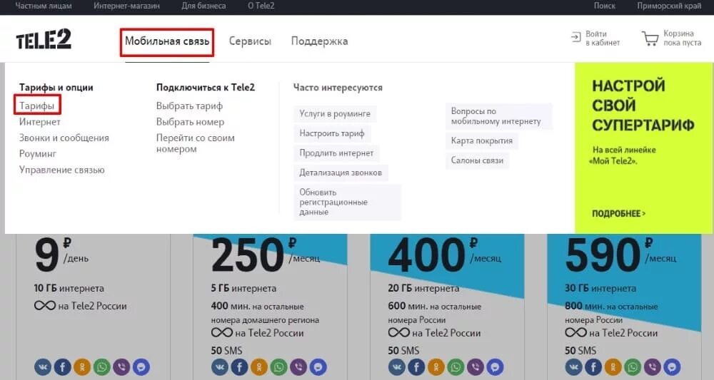Screen dimensions: 714x380
Task: Open the Мобильная связь menu
Action: click(x=167, y=41)
